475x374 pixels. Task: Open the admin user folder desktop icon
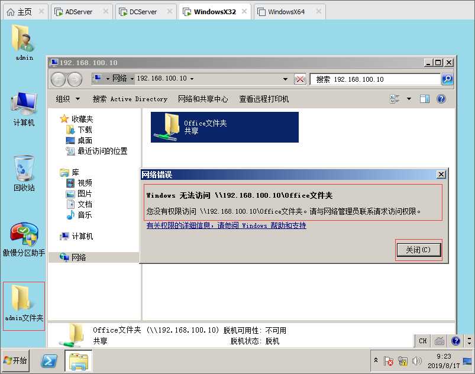[24, 43]
